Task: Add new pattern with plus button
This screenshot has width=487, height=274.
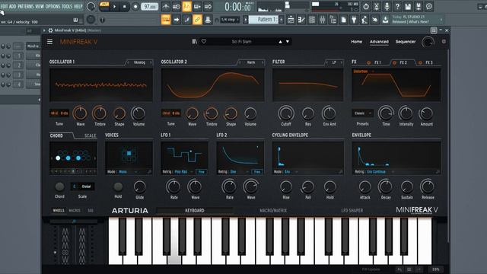Action: click(282, 20)
